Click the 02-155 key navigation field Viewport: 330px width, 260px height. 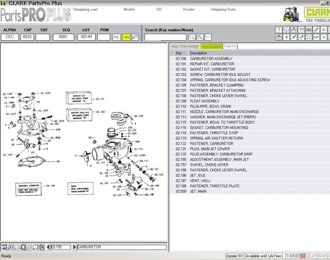coord(61,247)
